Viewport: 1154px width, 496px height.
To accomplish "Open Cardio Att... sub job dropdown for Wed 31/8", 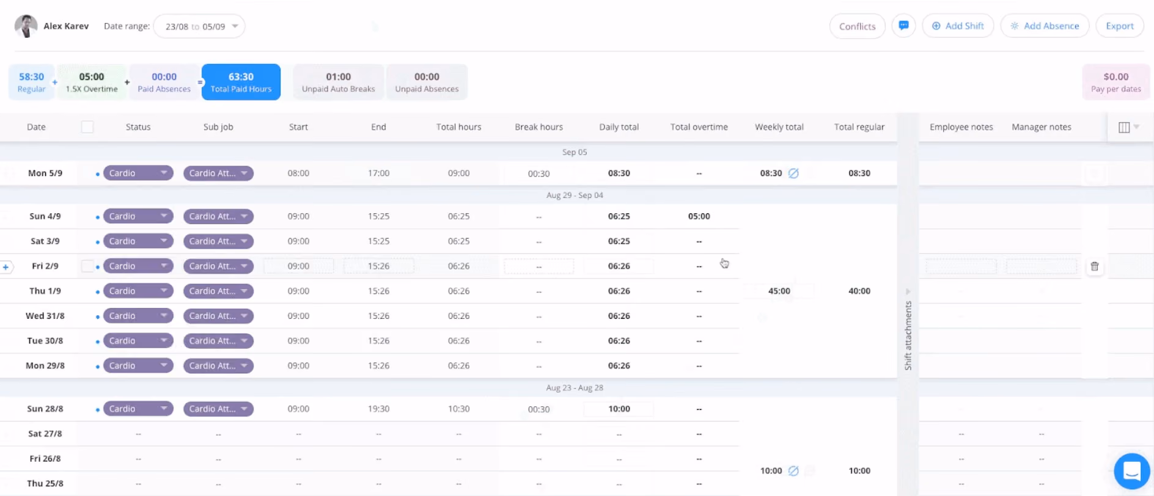I will (x=218, y=316).
